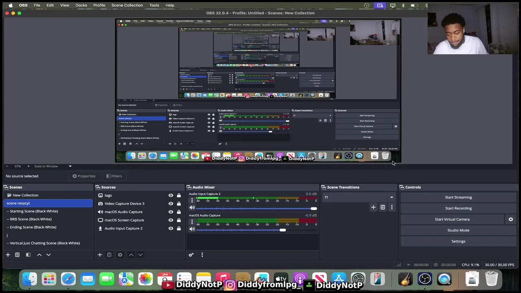Click the source Properties button
This screenshot has height=293, width=521.
point(84,176)
